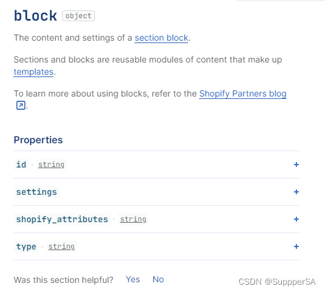Expand the id property with plus icon
The width and height of the screenshot is (325, 292).
[296, 165]
